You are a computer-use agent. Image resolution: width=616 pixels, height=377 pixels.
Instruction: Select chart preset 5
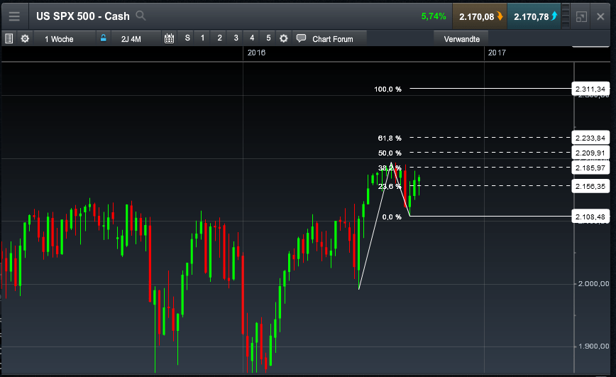coord(269,38)
